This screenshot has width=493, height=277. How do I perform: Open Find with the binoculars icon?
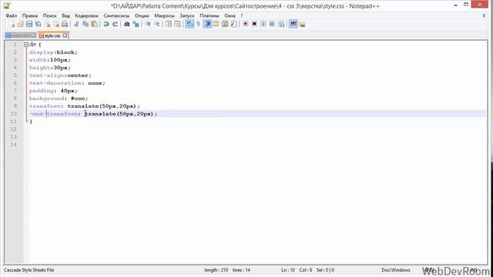tap(126, 24)
